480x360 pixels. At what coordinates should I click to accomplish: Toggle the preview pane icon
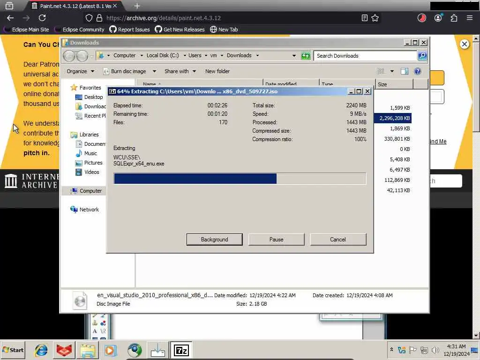coord(405,71)
